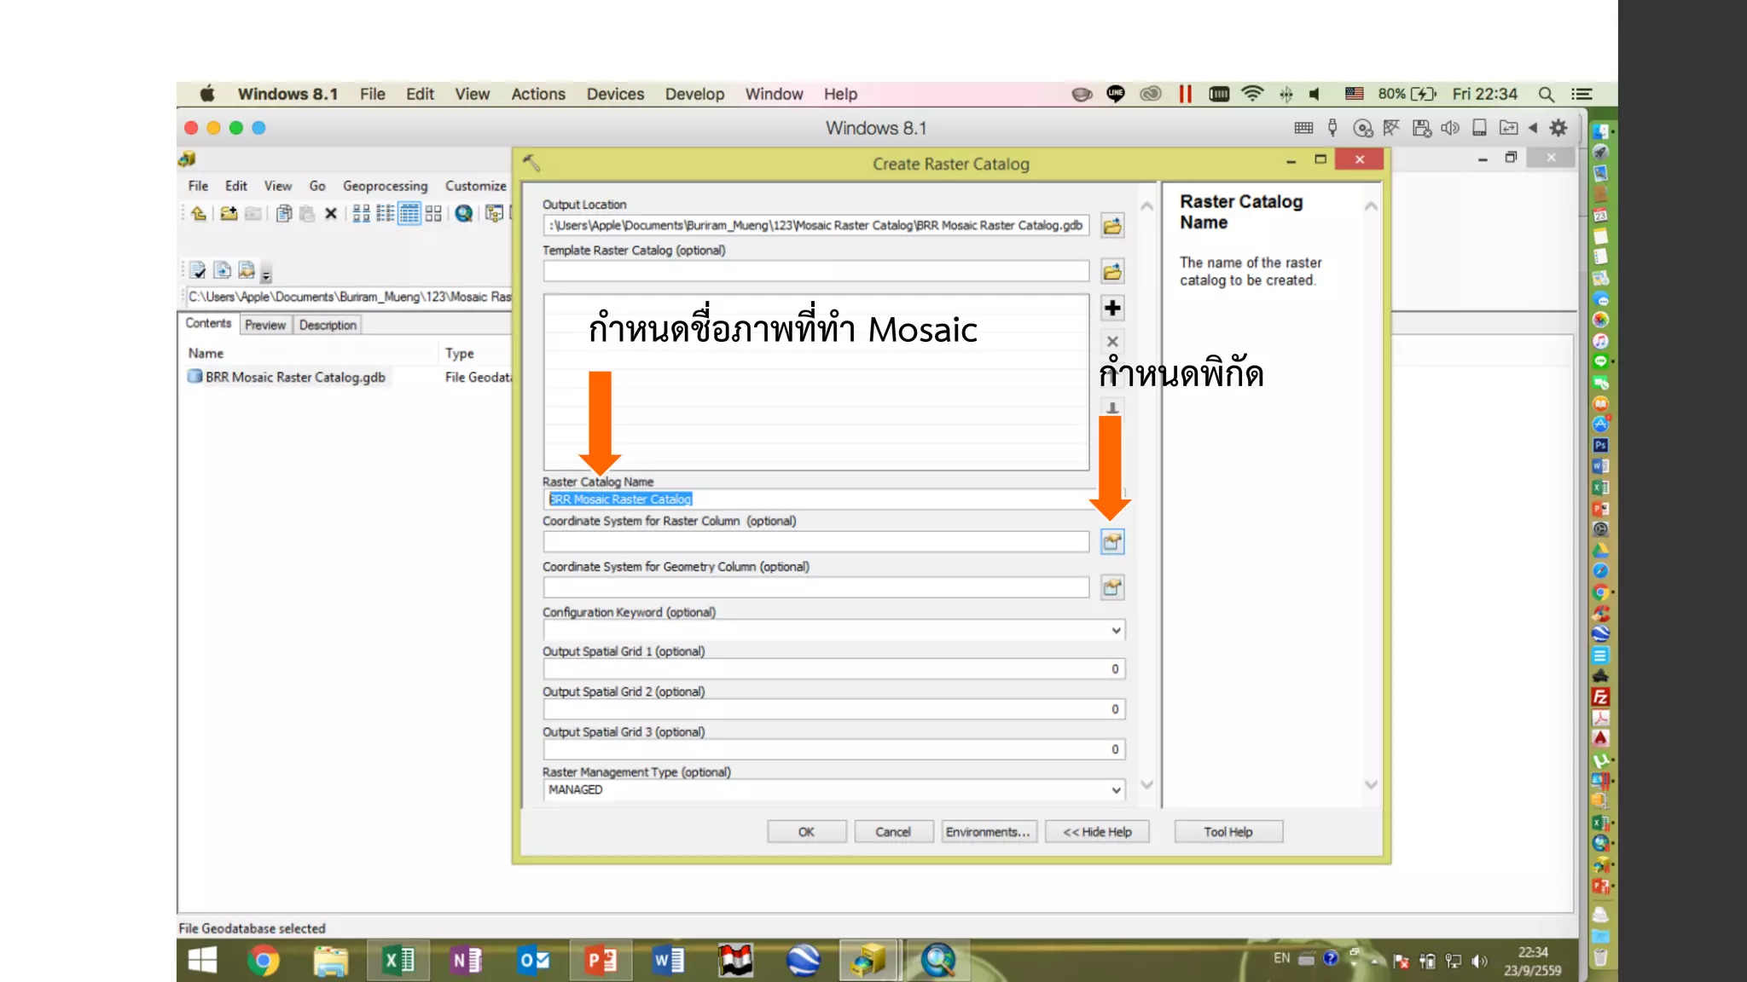This screenshot has width=1747, height=982.
Task: Open Coordinate System for Raster Column properties
Action: click(x=1112, y=541)
